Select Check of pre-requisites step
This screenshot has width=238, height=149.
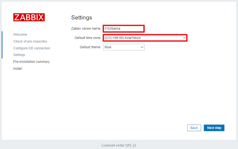30,42
